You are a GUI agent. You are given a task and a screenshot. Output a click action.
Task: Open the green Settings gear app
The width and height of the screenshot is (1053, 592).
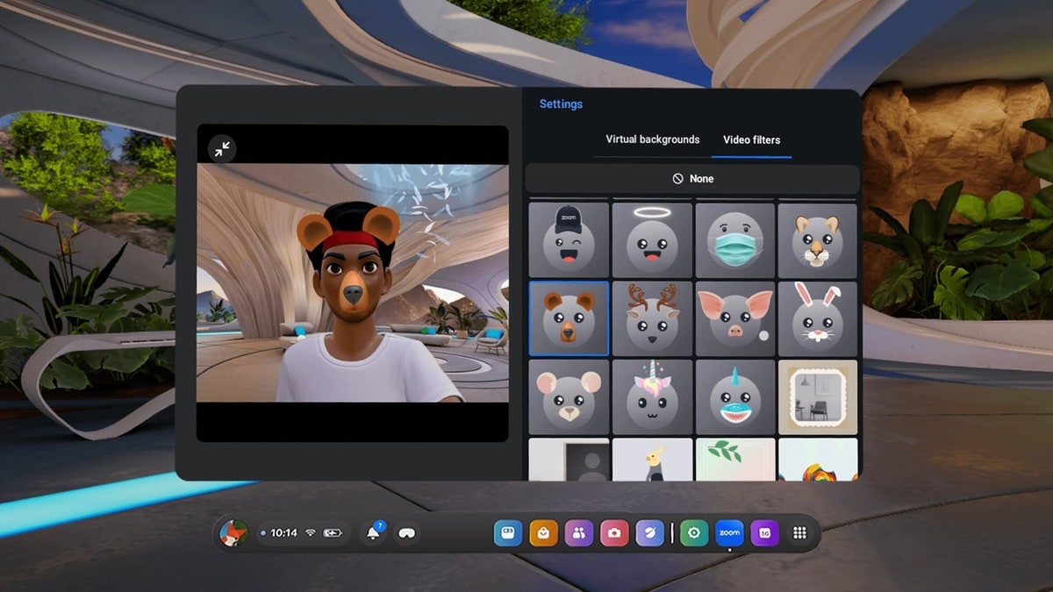pos(693,532)
